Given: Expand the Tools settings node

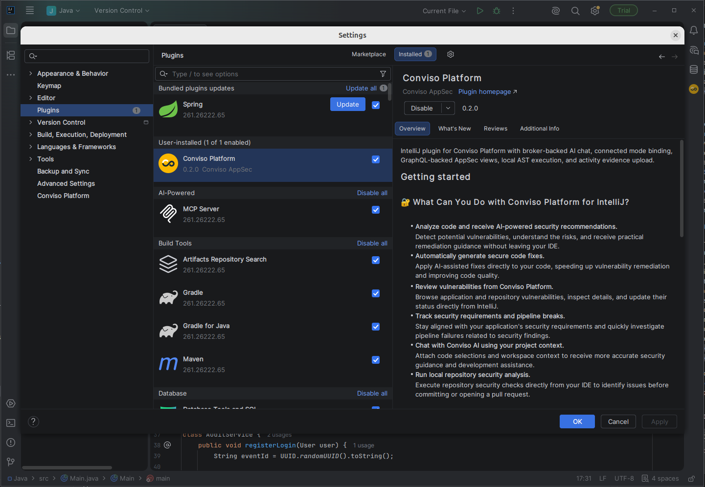Looking at the screenshot, I should (30, 159).
